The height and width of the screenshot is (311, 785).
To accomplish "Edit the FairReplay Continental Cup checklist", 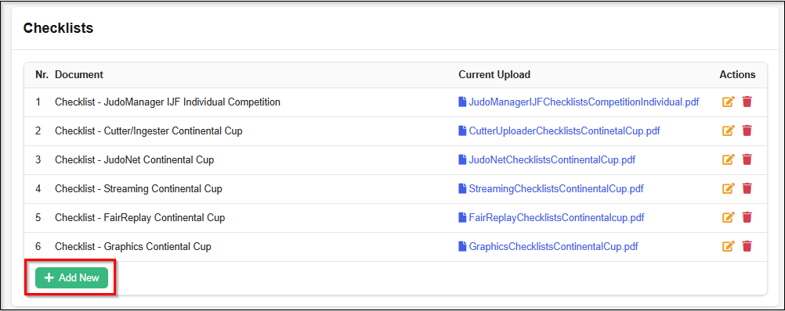I will click(728, 218).
